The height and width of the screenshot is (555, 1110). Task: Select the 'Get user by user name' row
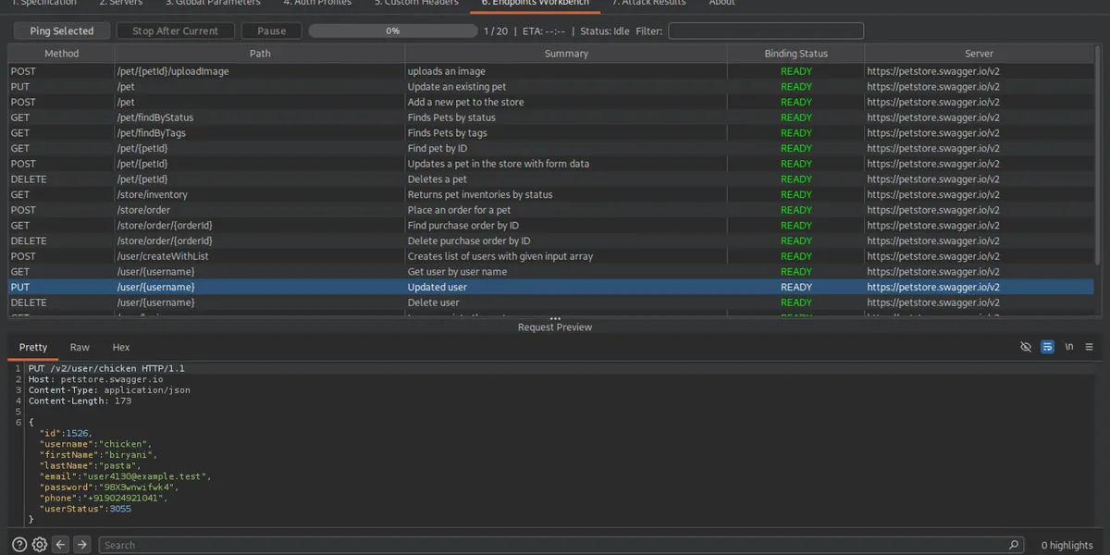tap(551, 272)
